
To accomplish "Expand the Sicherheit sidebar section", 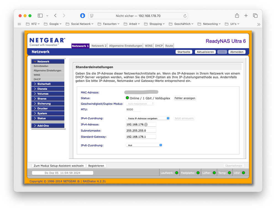I will (48, 84).
